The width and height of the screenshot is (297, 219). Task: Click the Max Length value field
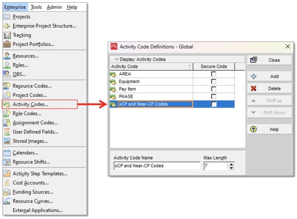tap(216, 166)
